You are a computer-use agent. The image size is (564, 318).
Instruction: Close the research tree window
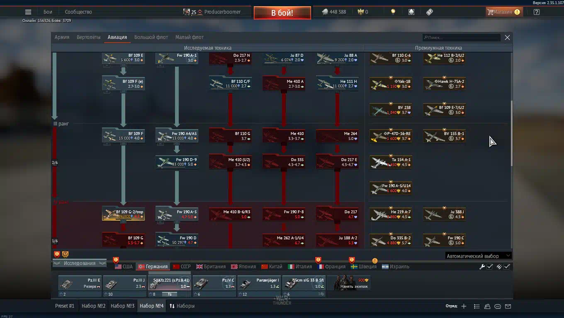click(x=507, y=37)
